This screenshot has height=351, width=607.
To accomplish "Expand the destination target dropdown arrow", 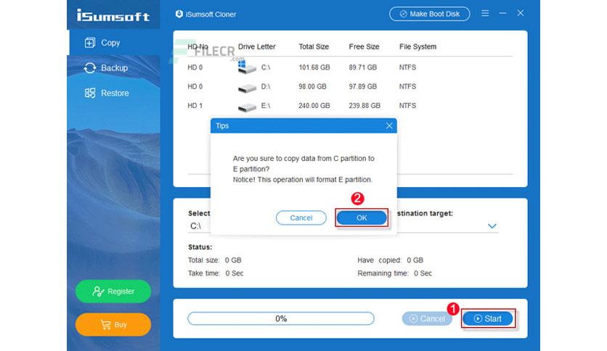I will [x=492, y=226].
